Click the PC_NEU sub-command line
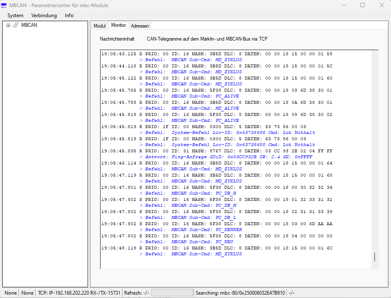 coord(186,242)
